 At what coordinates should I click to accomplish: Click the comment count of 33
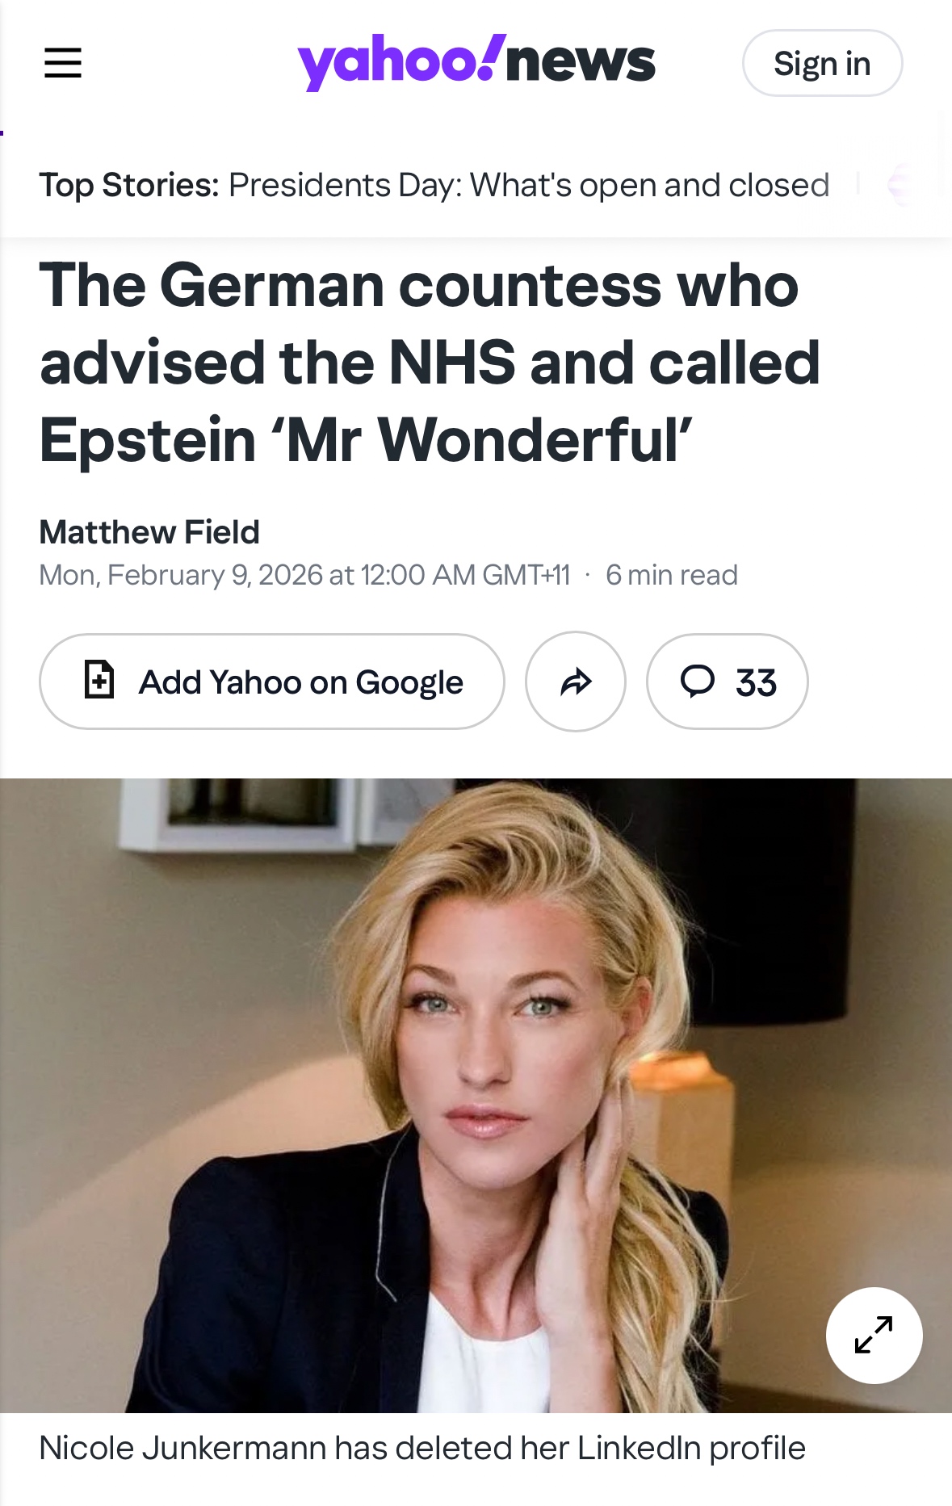click(756, 683)
